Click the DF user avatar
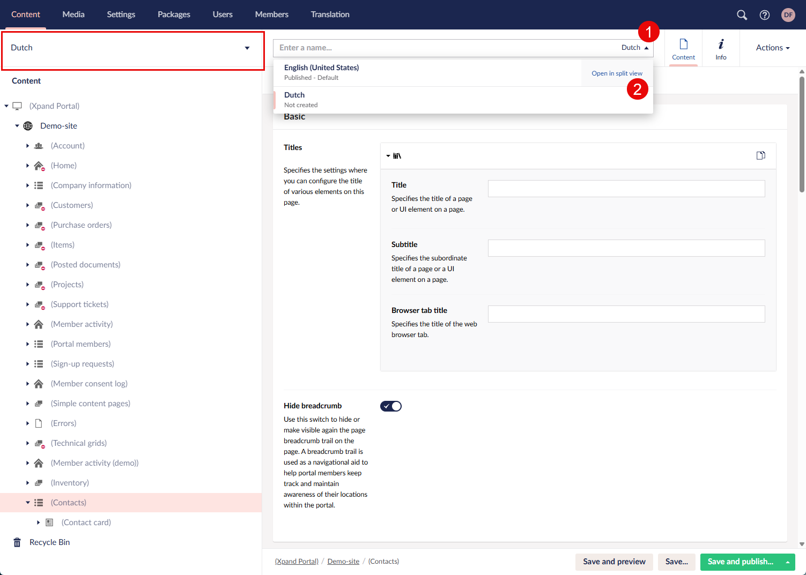This screenshot has height=575, width=806. pos(788,15)
